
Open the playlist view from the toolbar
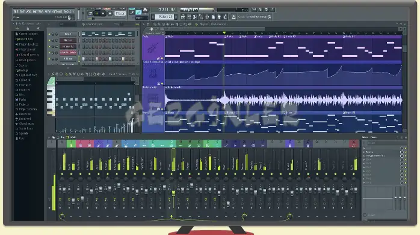pos(183,17)
